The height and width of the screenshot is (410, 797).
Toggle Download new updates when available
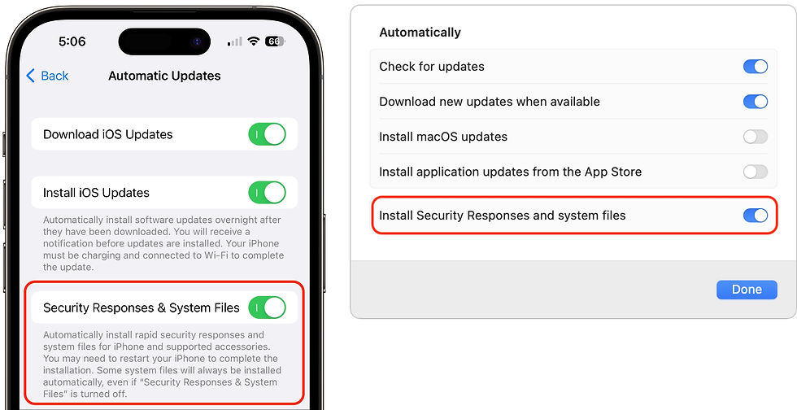click(756, 102)
